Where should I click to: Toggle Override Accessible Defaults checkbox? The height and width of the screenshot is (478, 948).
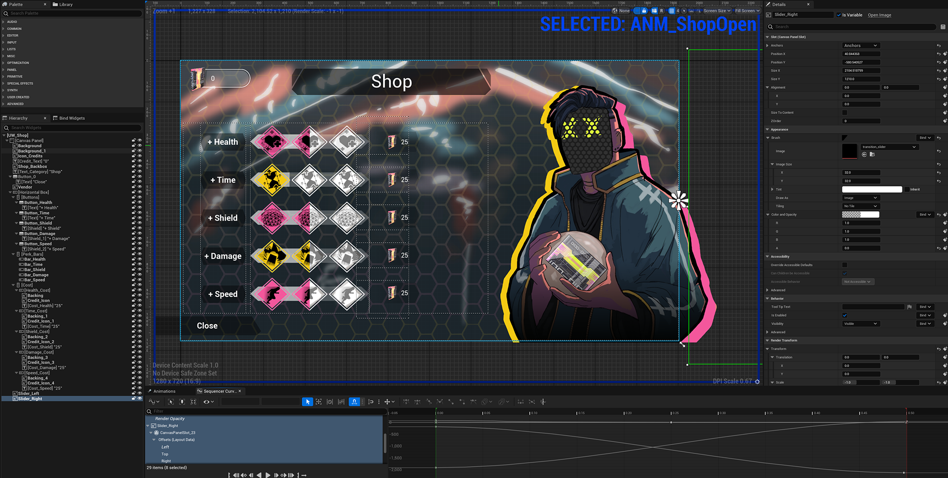coord(845,265)
